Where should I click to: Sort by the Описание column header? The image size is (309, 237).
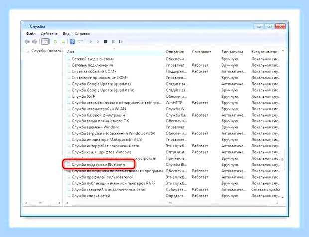(175, 52)
